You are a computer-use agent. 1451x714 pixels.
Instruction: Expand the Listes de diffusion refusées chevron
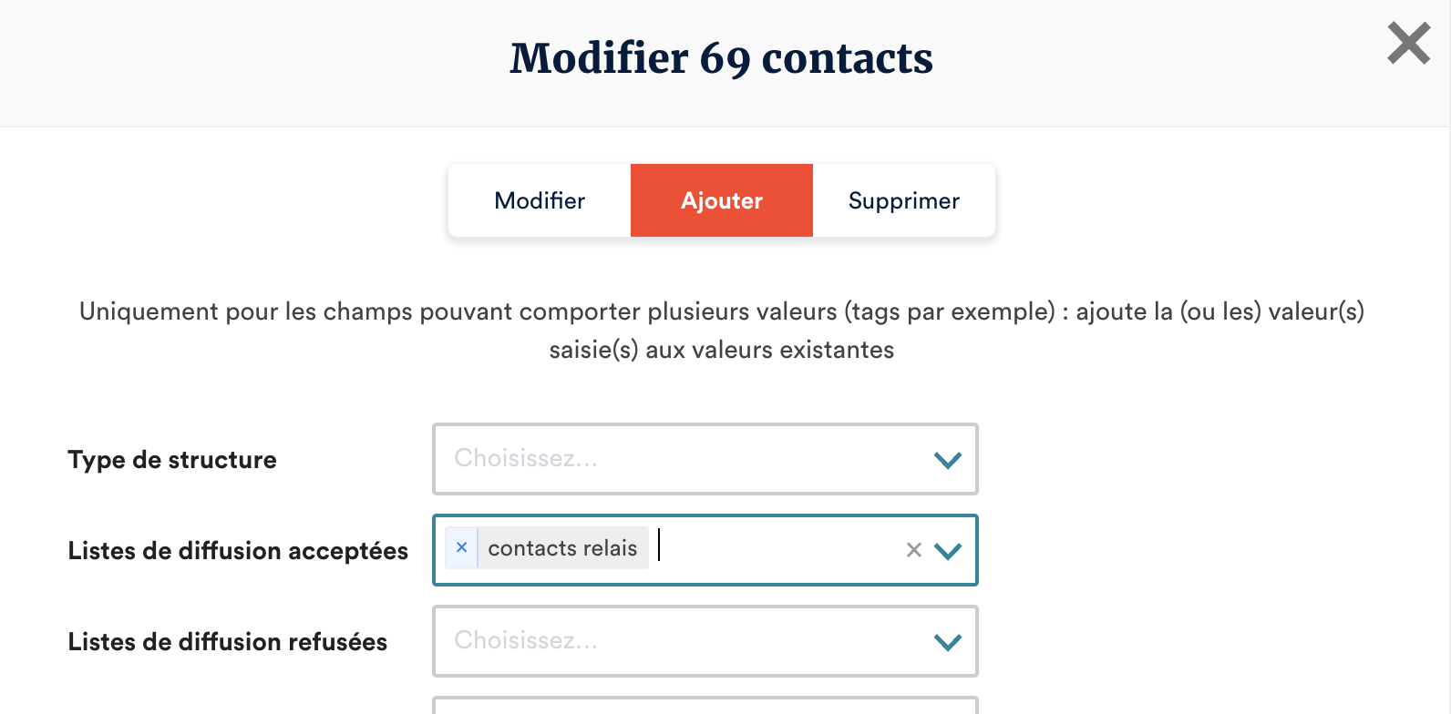[948, 642]
